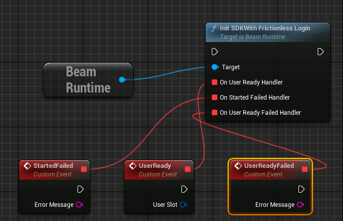Click the UserReady red delegate pin
The width and height of the screenshot is (343, 221).
pyautogui.click(x=187, y=169)
